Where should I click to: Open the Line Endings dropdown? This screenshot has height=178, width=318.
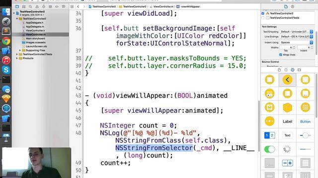click(297, 37)
